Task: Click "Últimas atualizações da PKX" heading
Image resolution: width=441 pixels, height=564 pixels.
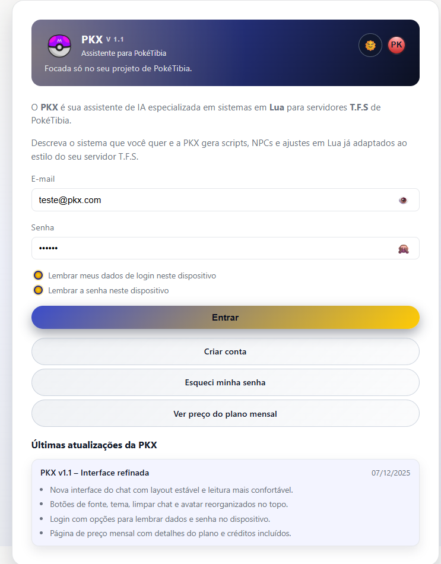Action: [94, 445]
